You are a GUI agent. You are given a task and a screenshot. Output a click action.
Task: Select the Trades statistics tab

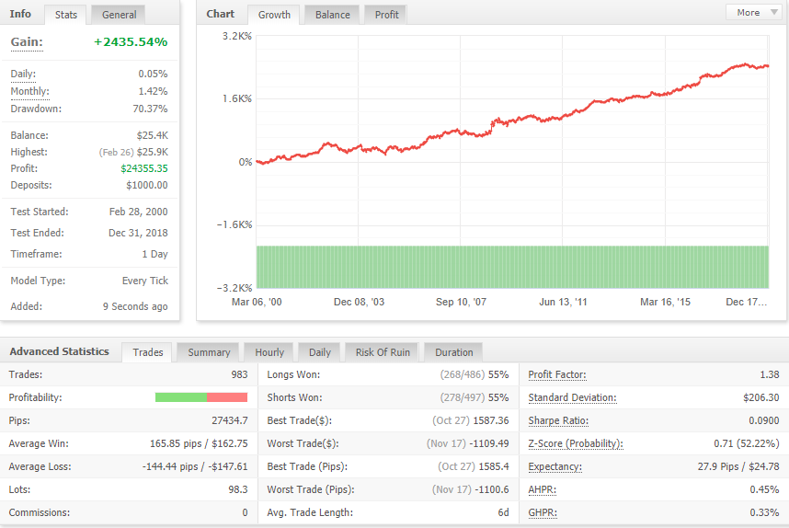147,352
